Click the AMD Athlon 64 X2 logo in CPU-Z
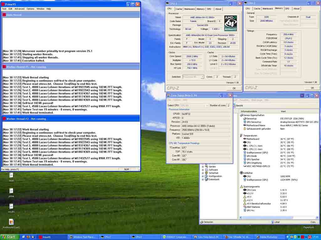Viewport: 321px width, 240px height. point(230,23)
